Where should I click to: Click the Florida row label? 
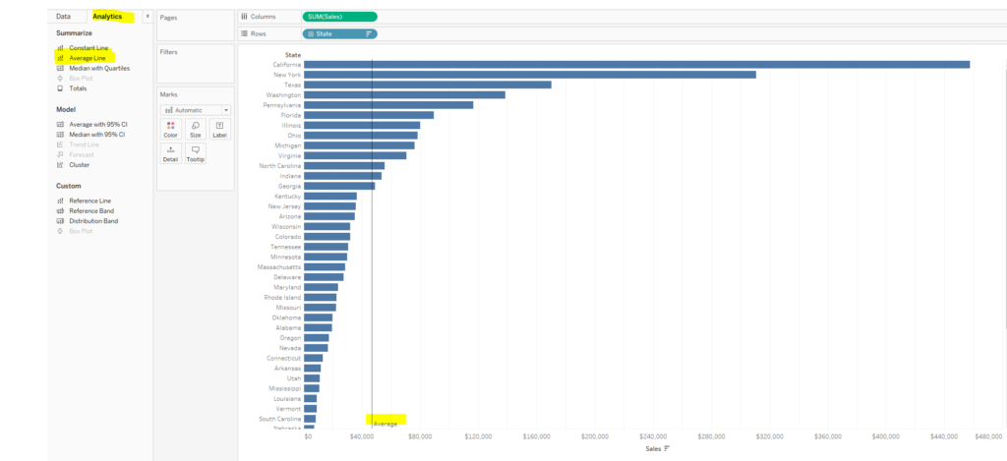[290, 115]
